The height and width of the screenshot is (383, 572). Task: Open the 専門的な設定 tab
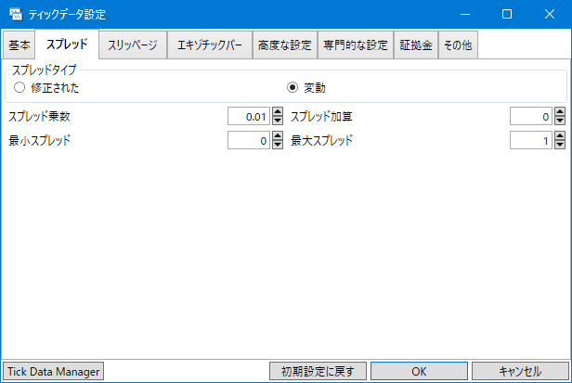click(x=356, y=45)
